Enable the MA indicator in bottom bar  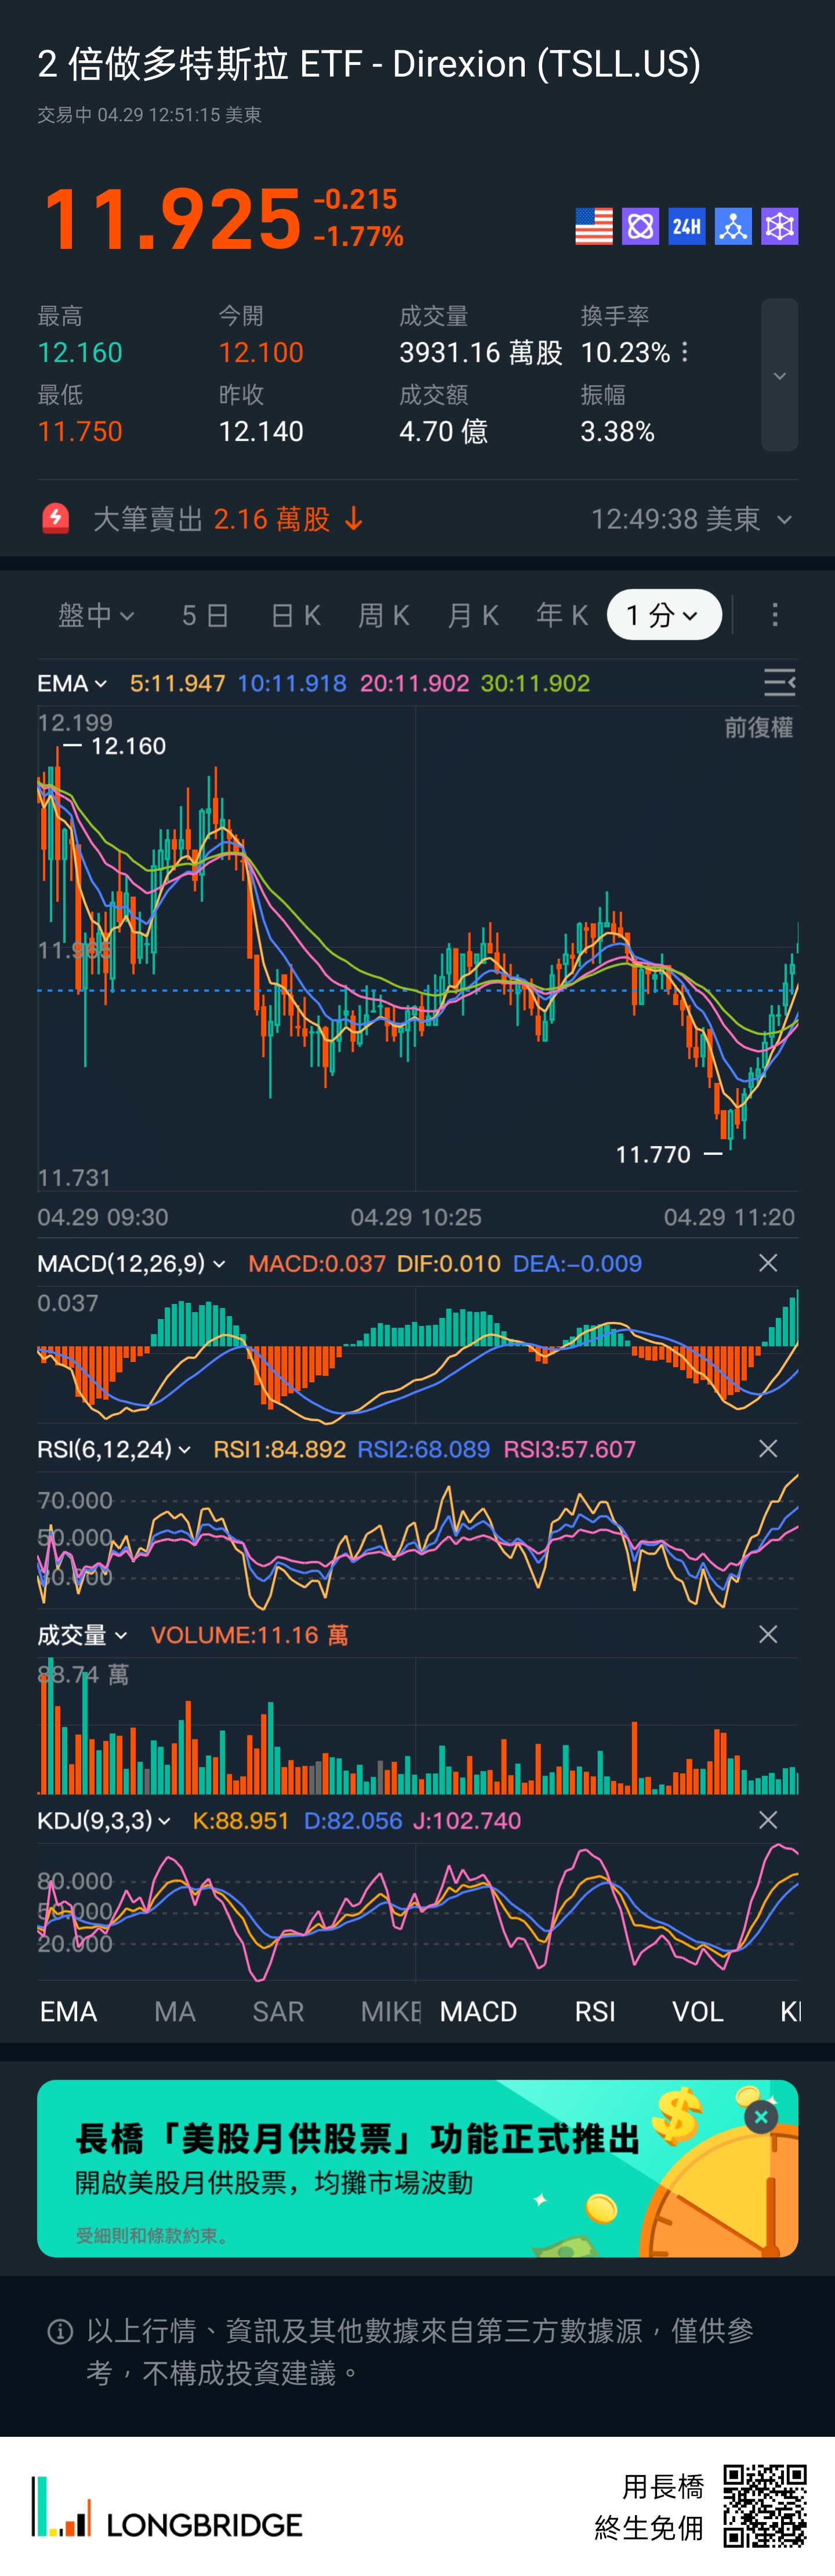[x=175, y=2012]
